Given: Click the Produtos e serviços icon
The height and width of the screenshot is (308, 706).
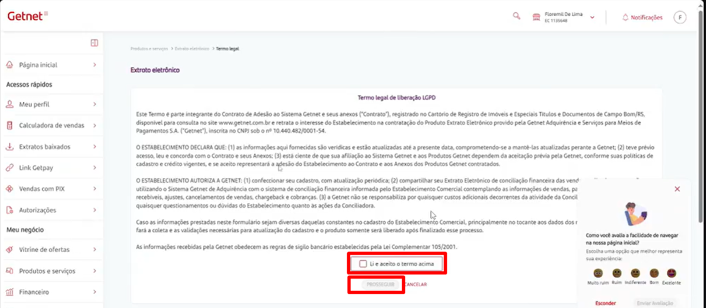Looking at the screenshot, I should pos(9,271).
